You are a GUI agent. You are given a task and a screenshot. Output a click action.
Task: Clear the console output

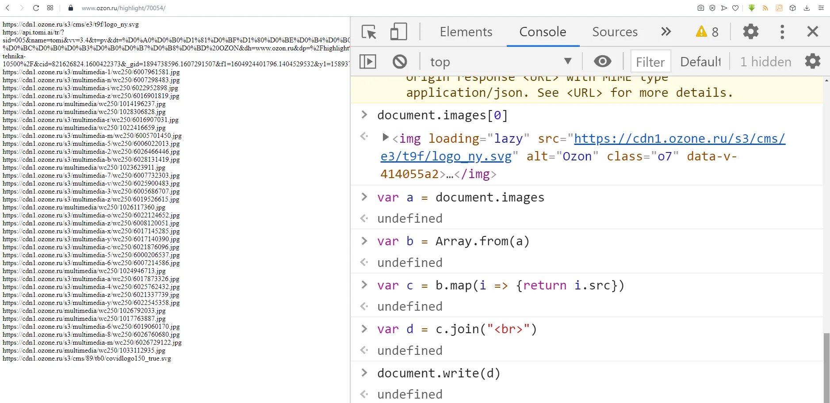(399, 61)
